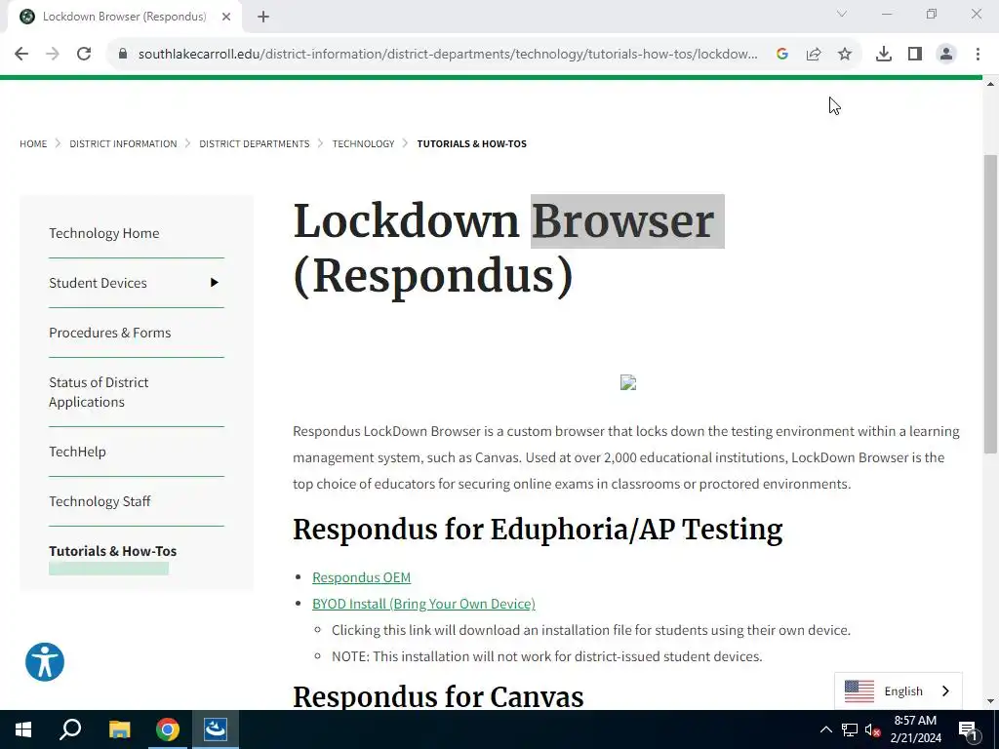
Task: Open the browser downloads icon
Action: (884, 54)
